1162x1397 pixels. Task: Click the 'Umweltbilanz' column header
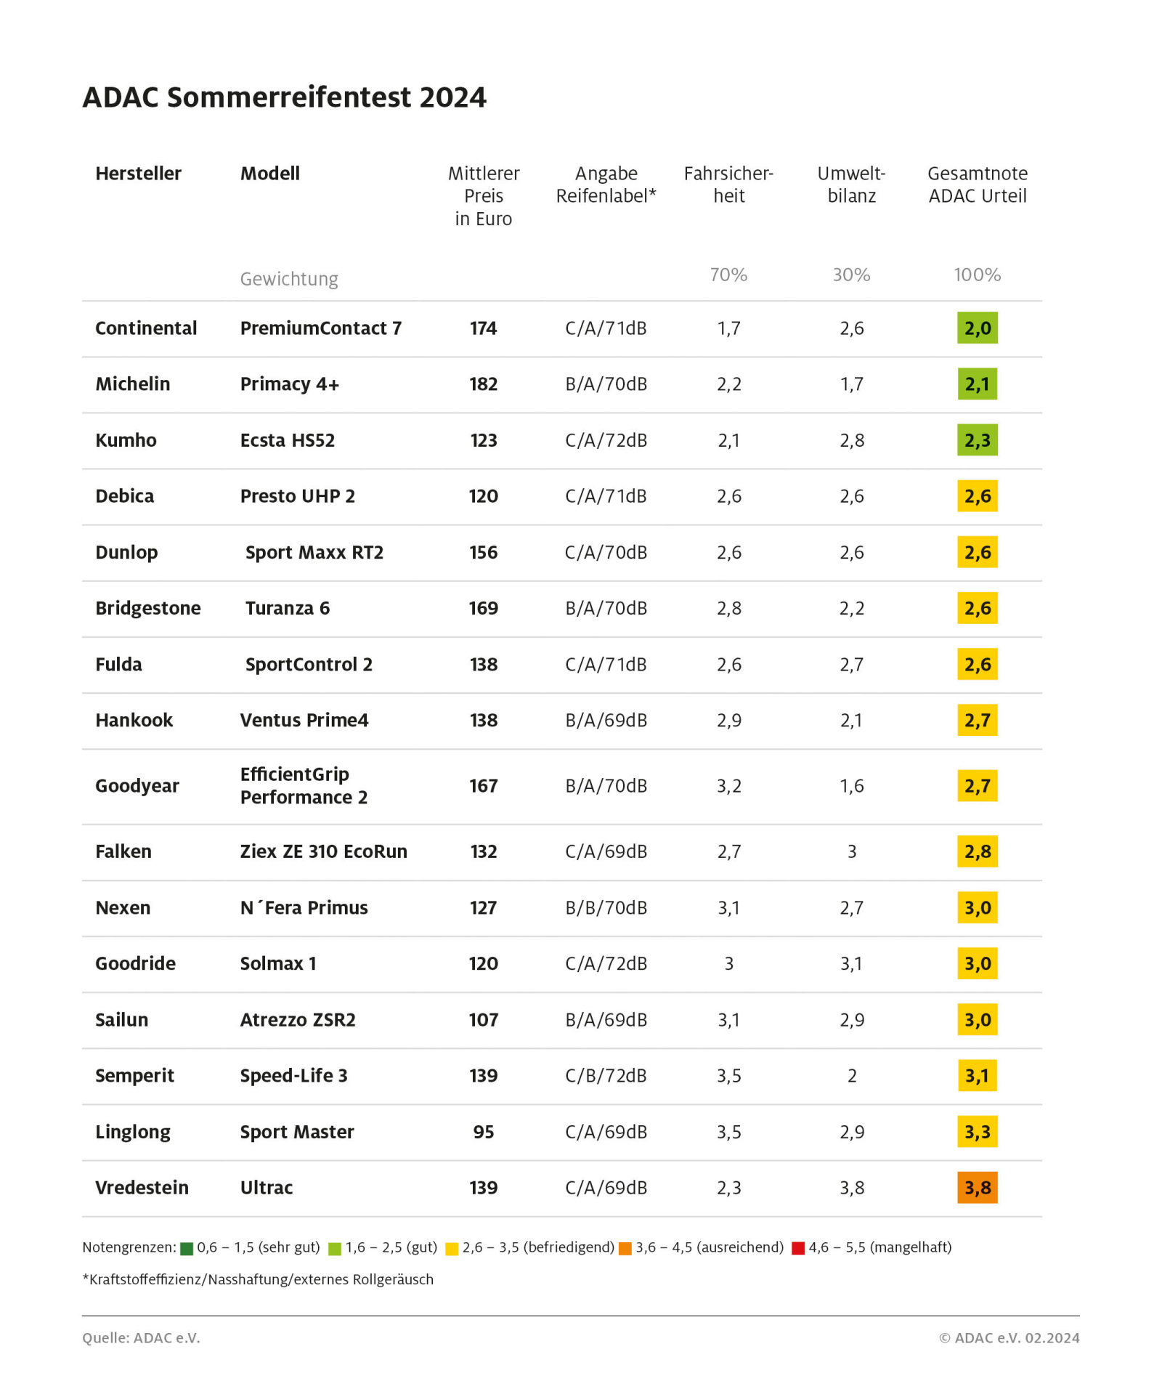[851, 185]
